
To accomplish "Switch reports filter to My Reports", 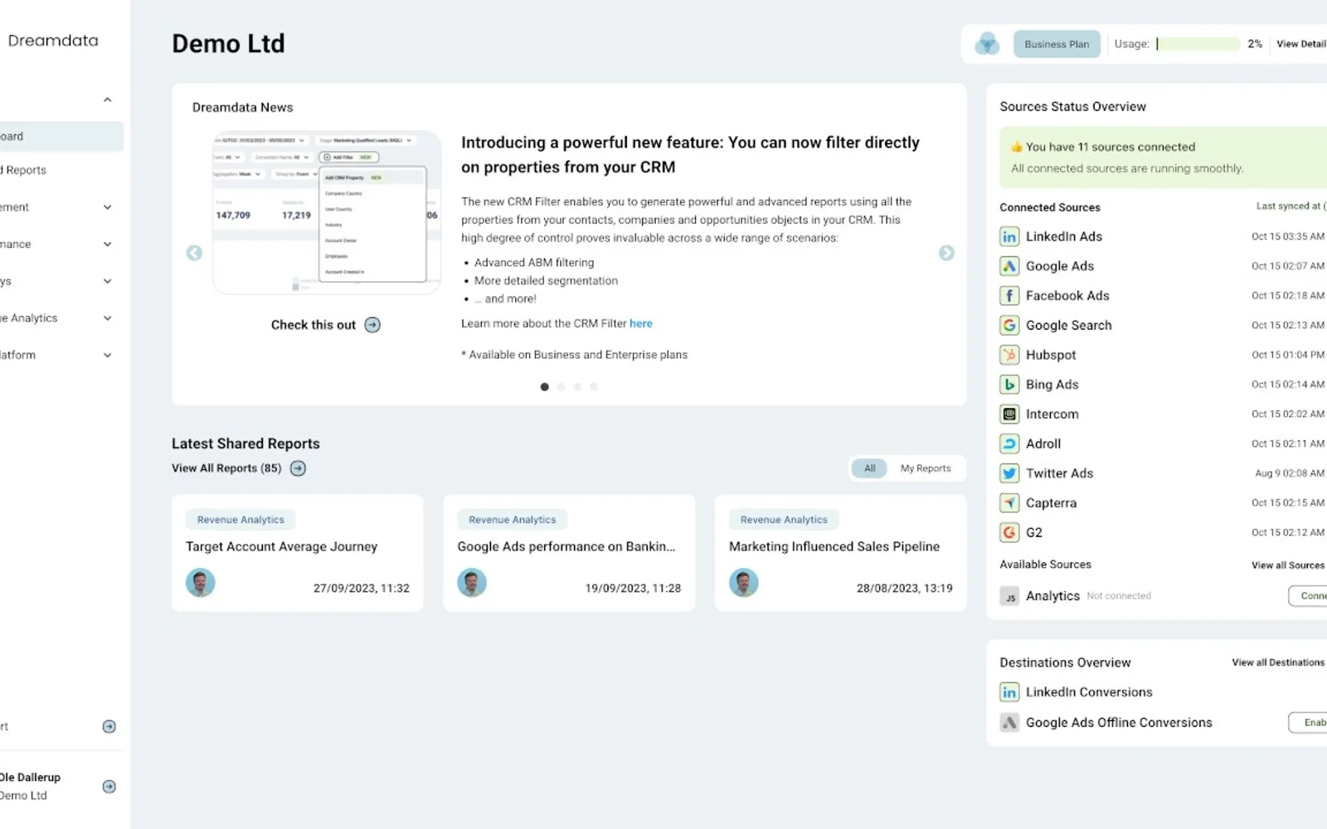I will (x=926, y=468).
